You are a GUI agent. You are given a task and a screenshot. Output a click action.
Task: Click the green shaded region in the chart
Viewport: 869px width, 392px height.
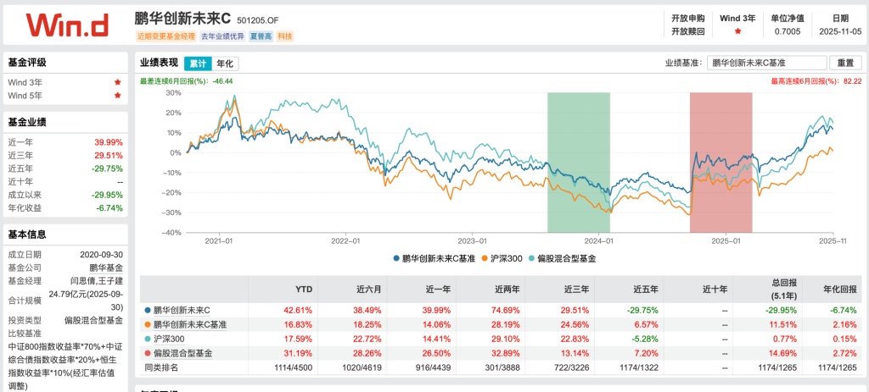click(x=579, y=161)
